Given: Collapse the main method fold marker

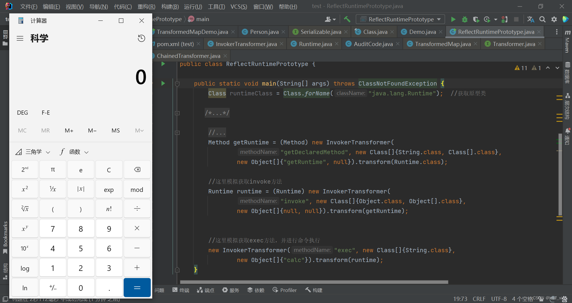Looking at the screenshot, I should [177, 84].
